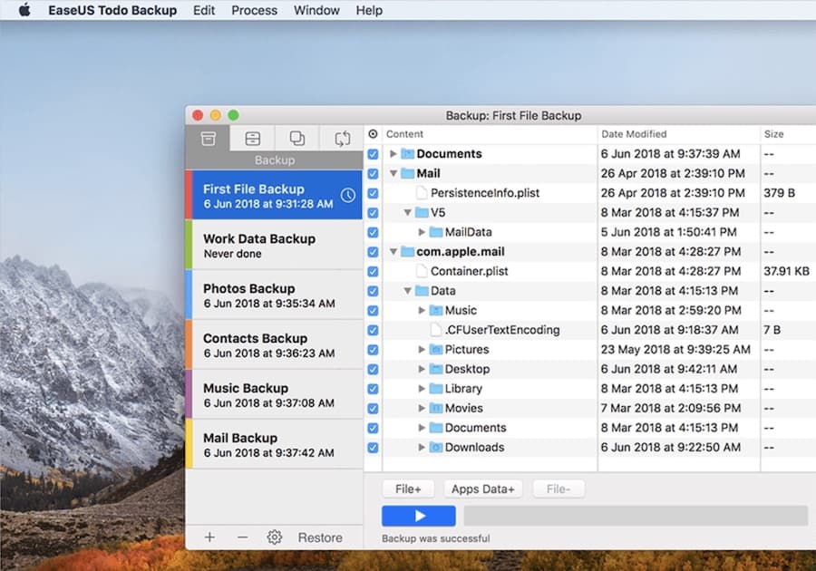
Task: Switch to the Clone mode icon
Action: [x=296, y=138]
